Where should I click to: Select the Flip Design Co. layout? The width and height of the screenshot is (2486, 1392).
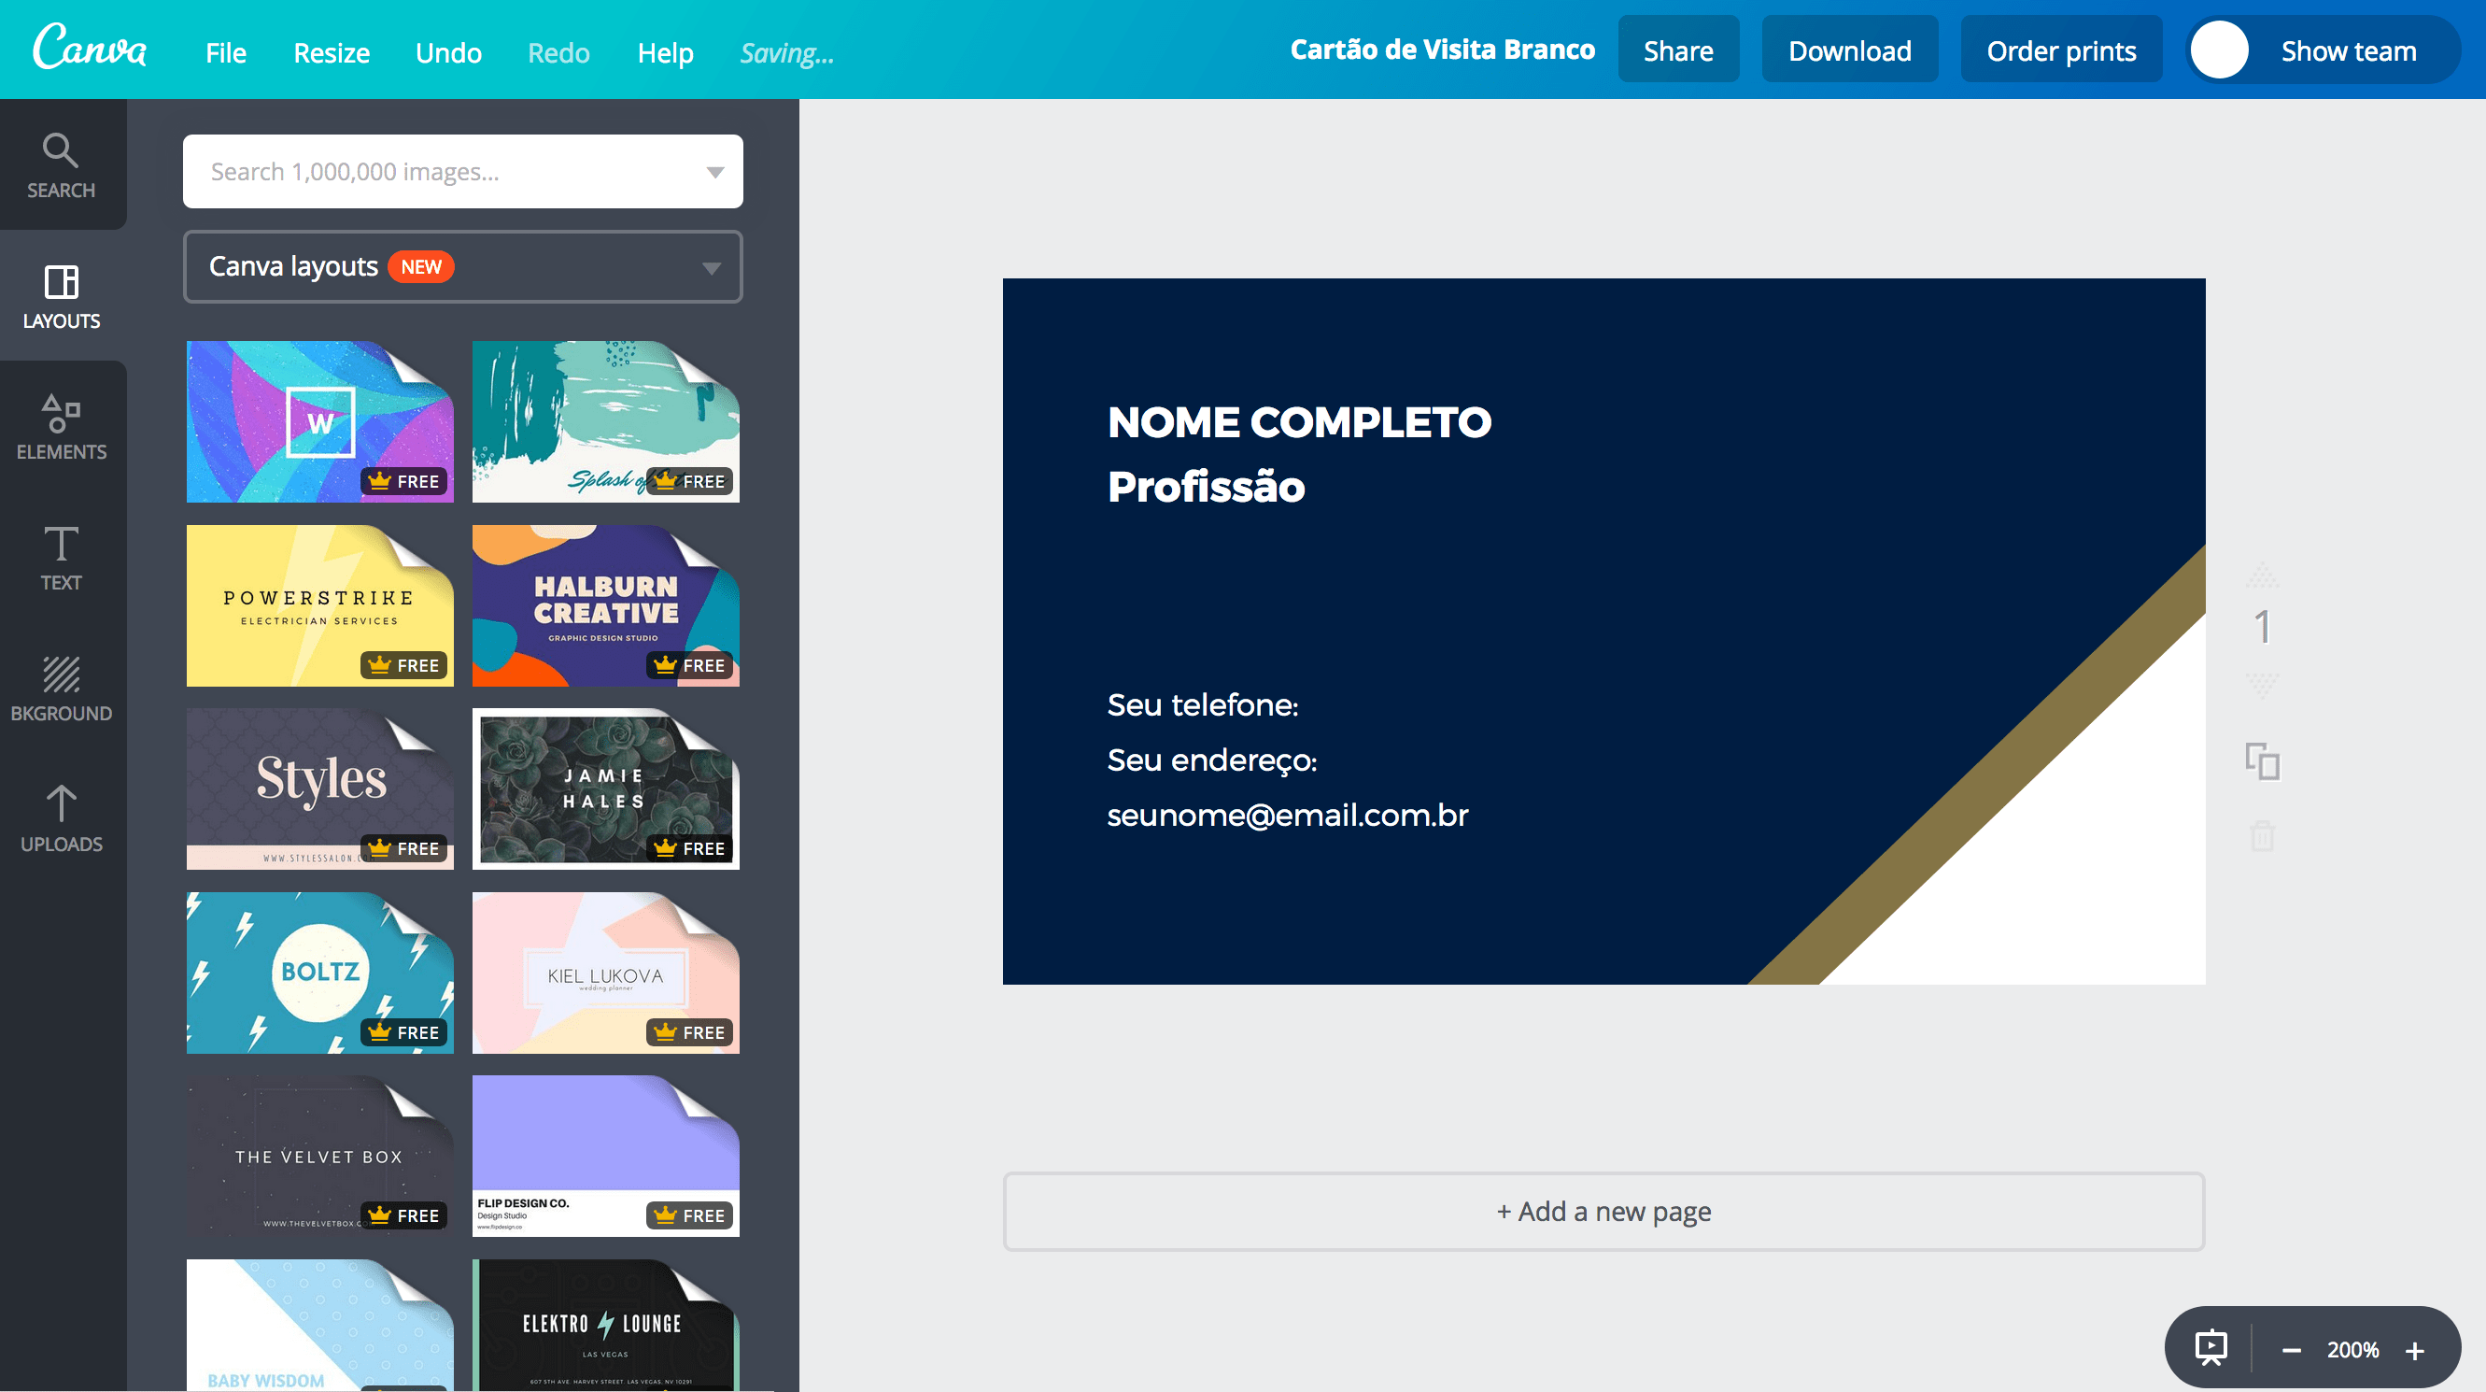[x=605, y=1156]
